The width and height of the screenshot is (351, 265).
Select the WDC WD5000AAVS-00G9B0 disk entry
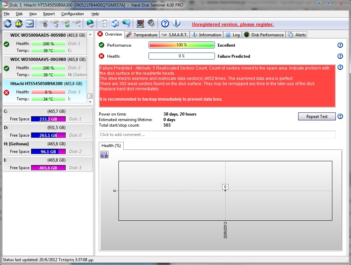click(45, 67)
